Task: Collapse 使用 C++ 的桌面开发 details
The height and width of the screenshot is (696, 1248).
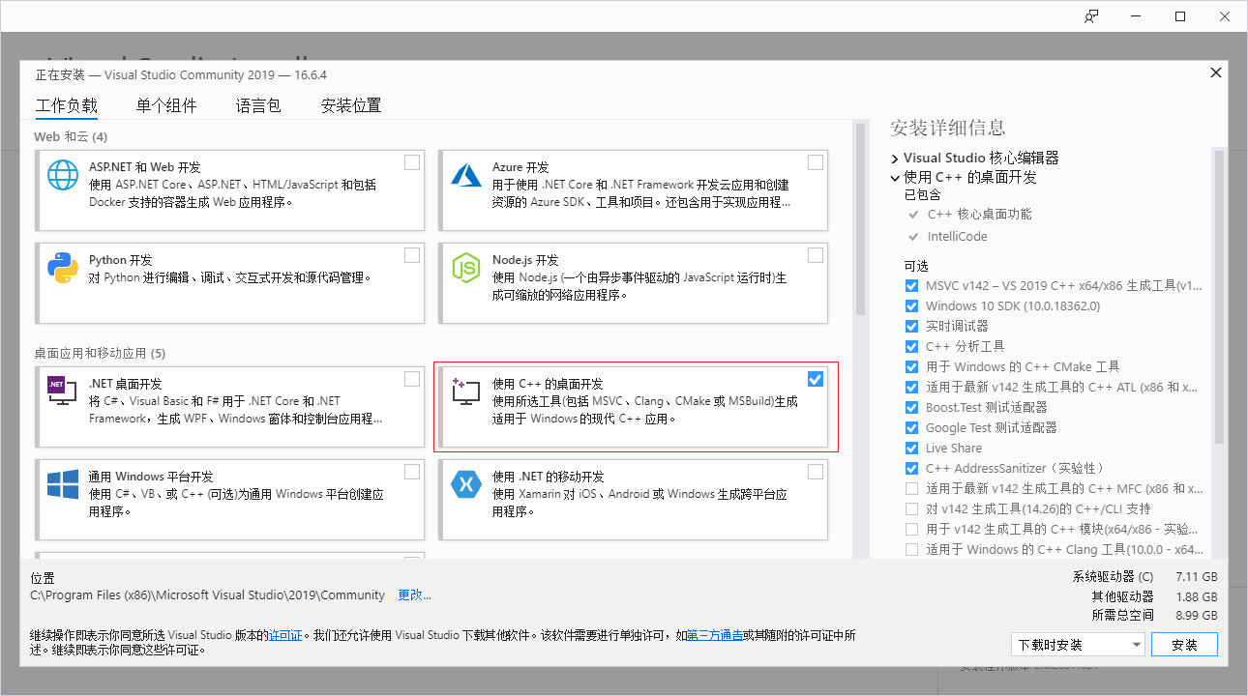Action: pyautogui.click(x=895, y=178)
